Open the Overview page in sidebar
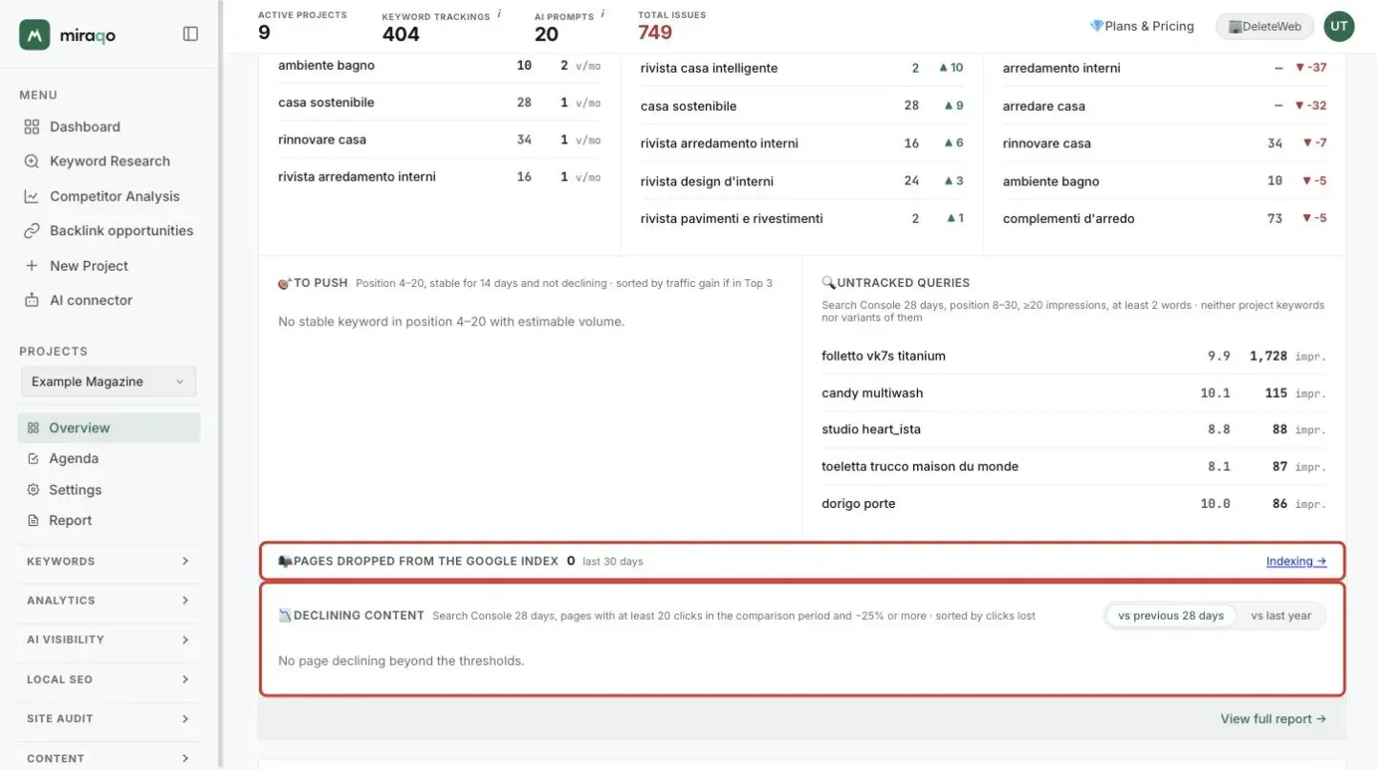The height and width of the screenshot is (770, 1377). click(x=108, y=428)
